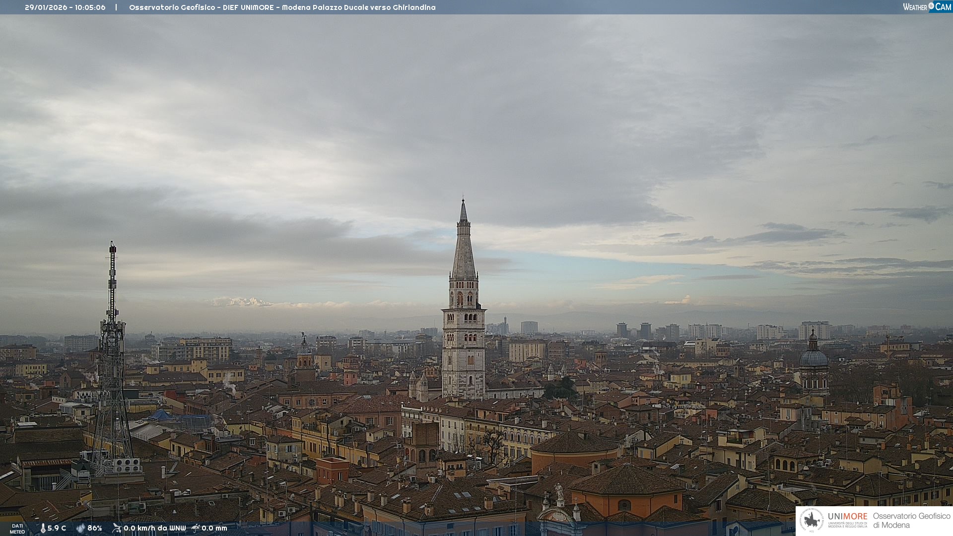Viewport: 953px width, 536px height.
Task: Click the DATI METEO label
Action: (17, 529)
